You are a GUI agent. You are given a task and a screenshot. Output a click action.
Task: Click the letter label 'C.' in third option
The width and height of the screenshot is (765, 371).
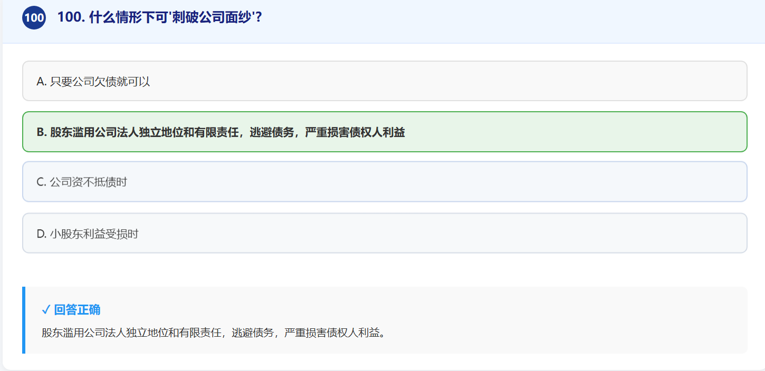coord(42,182)
